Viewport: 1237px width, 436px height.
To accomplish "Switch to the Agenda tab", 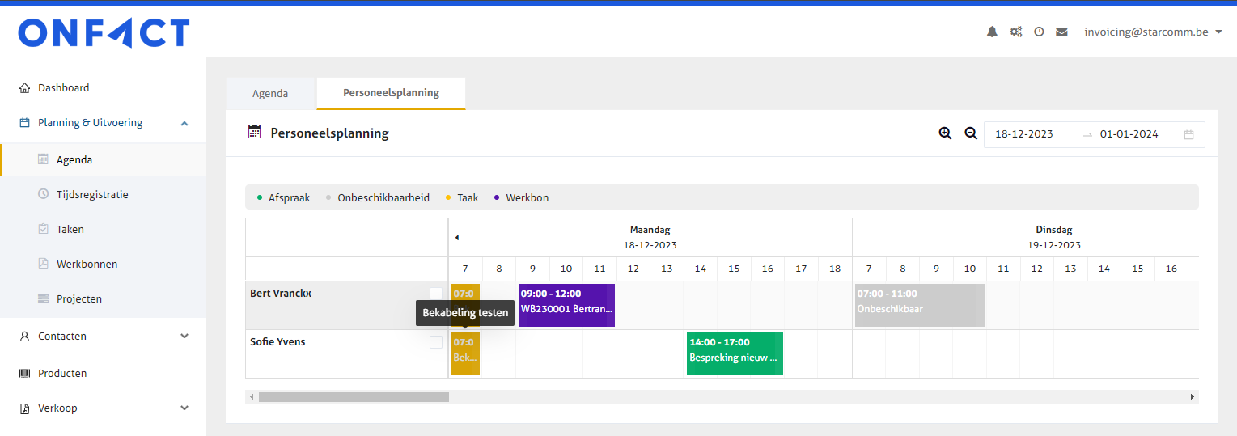I will point(270,93).
